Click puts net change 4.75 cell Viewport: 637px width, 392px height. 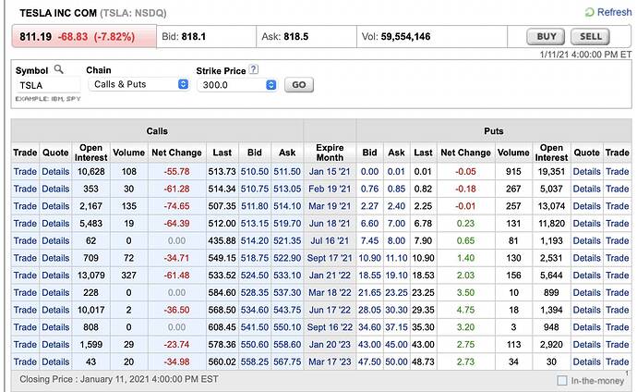click(465, 310)
